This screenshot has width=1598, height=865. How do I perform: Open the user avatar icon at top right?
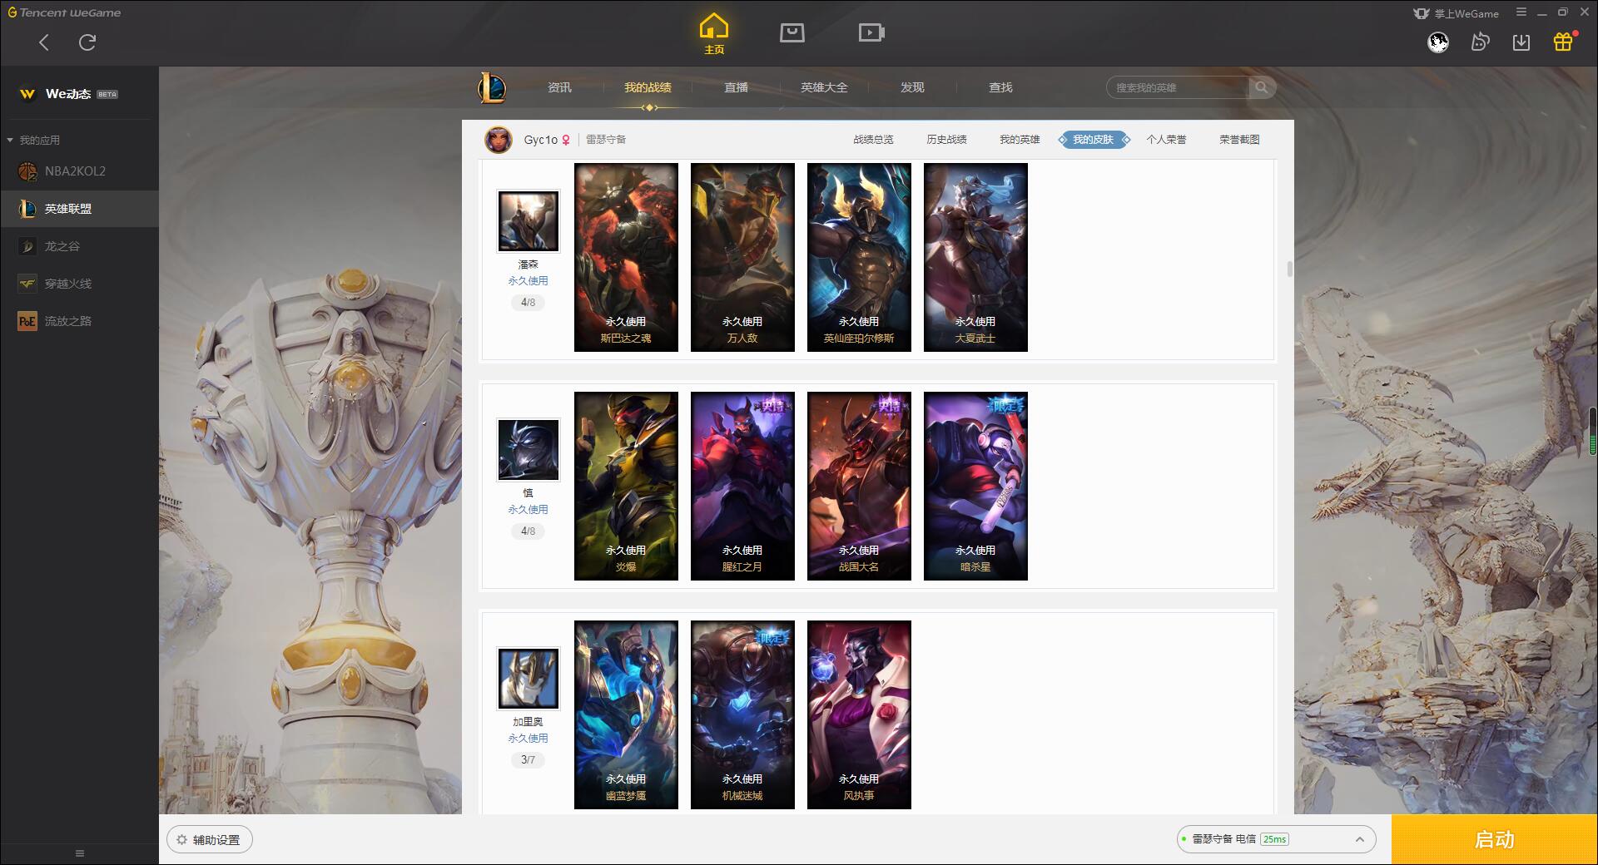(x=1438, y=42)
